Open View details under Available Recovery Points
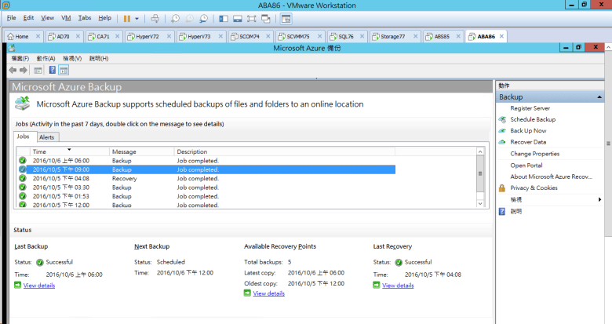The height and width of the screenshot is (324, 612). point(268,293)
